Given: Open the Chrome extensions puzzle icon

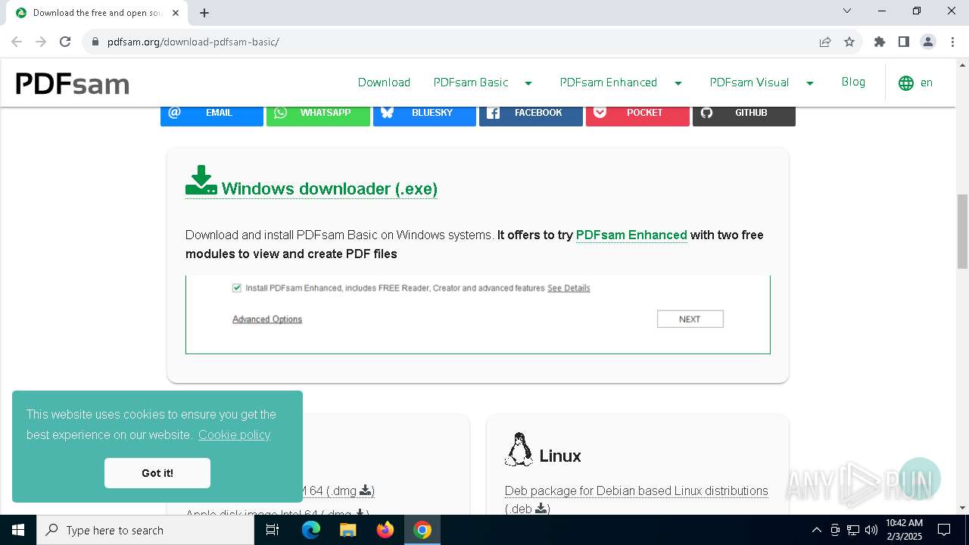Looking at the screenshot, I should tap(880, 42).
